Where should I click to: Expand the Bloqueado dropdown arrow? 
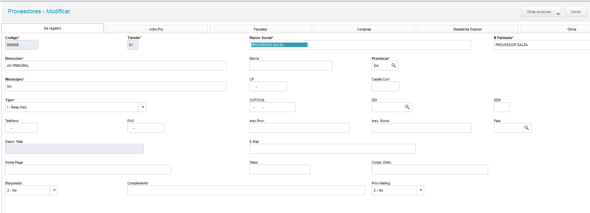(54, 190)
